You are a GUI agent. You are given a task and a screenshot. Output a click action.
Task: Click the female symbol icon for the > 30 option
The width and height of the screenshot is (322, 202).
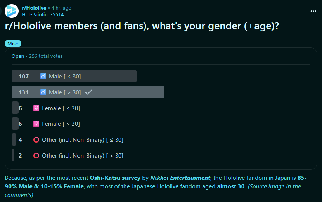36,124
